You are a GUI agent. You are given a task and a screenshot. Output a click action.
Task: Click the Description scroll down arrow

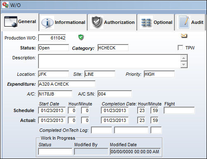click(x=184, y=64)
